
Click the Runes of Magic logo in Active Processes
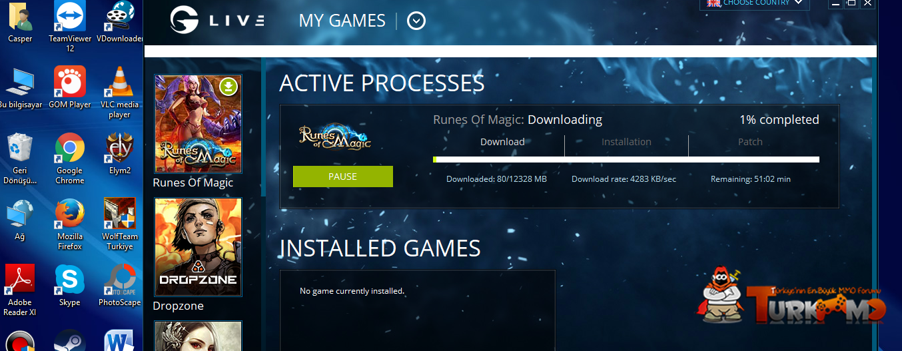(x=335, y=137)
